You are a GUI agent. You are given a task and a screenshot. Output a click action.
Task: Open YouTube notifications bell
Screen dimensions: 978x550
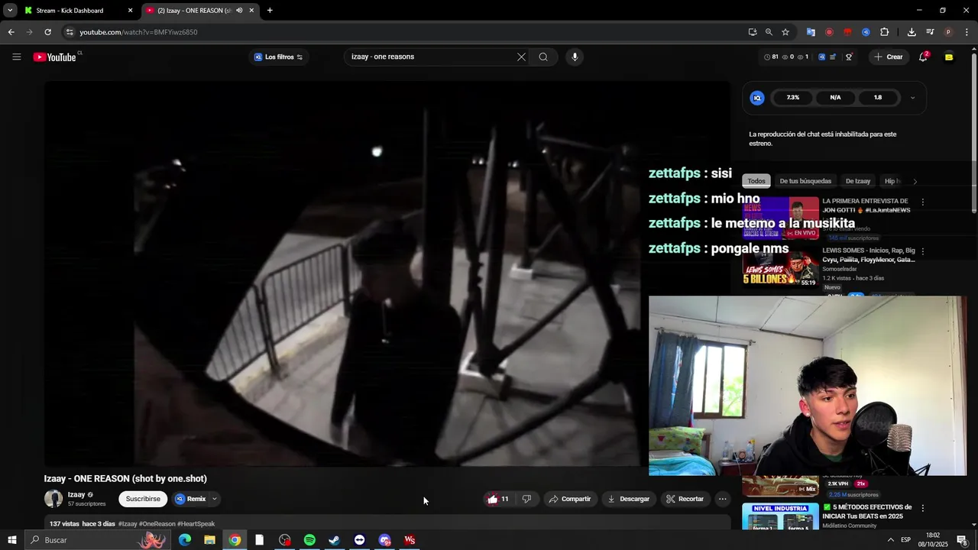[x=923, y=57]
